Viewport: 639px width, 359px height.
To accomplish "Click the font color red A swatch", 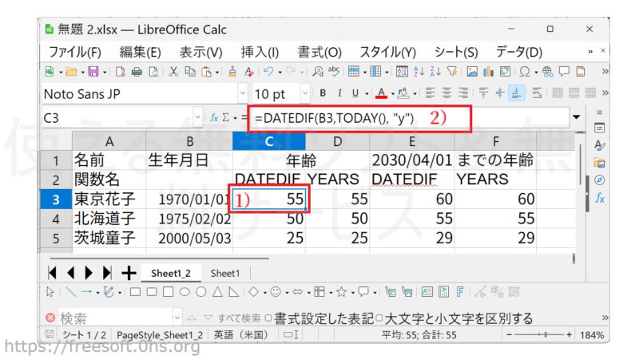I will coord(382,93).
